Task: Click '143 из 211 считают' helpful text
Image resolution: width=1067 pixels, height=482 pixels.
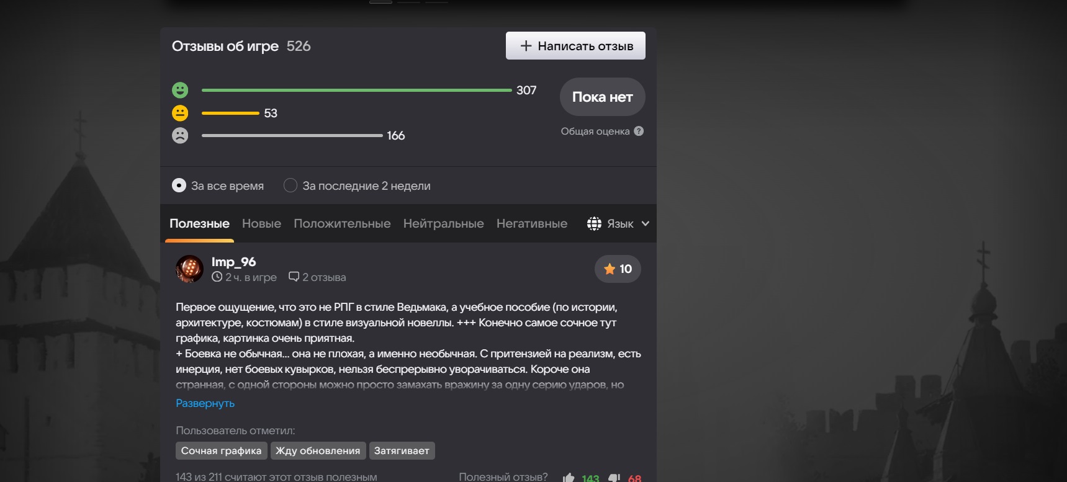Action: tap(276, 477)
